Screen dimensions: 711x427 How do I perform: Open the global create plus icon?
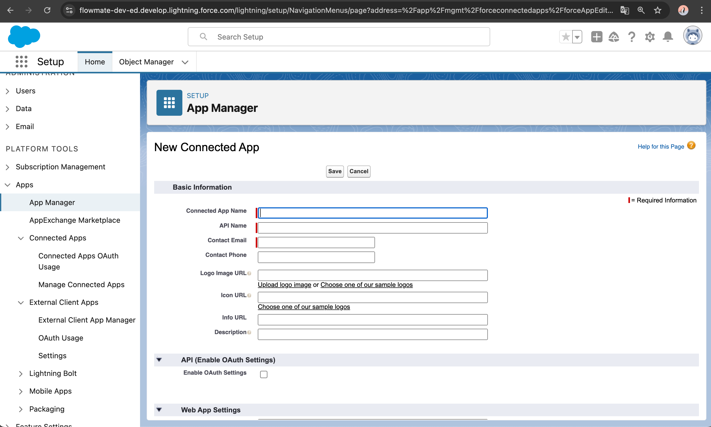[x=597, y=37]
